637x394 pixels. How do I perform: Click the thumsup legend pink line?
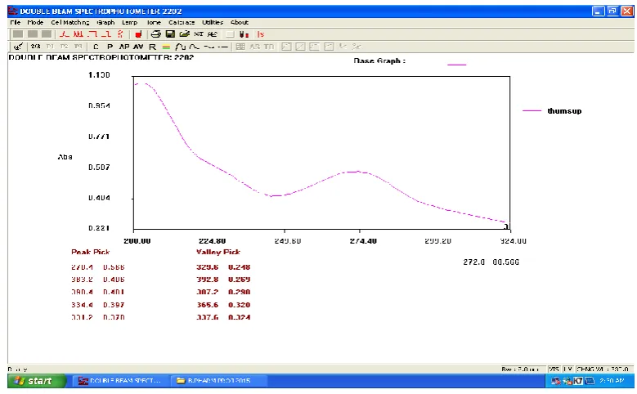point(532,110)
